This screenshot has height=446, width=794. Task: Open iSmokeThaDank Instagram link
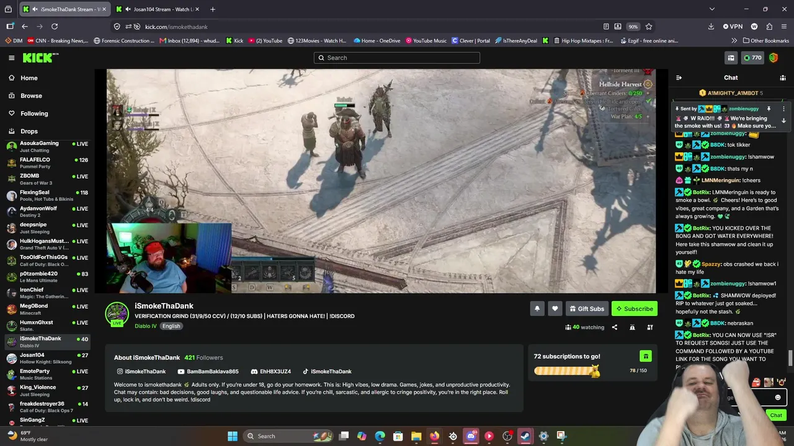click(141, 372)
